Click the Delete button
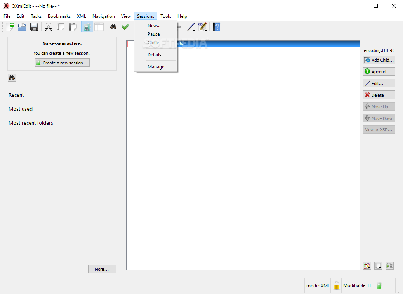Viewport: 403px width, 294px height. [379, 95]
